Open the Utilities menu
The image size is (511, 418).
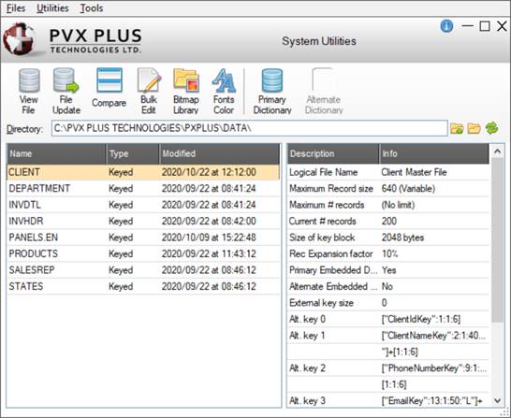(52, 8)
